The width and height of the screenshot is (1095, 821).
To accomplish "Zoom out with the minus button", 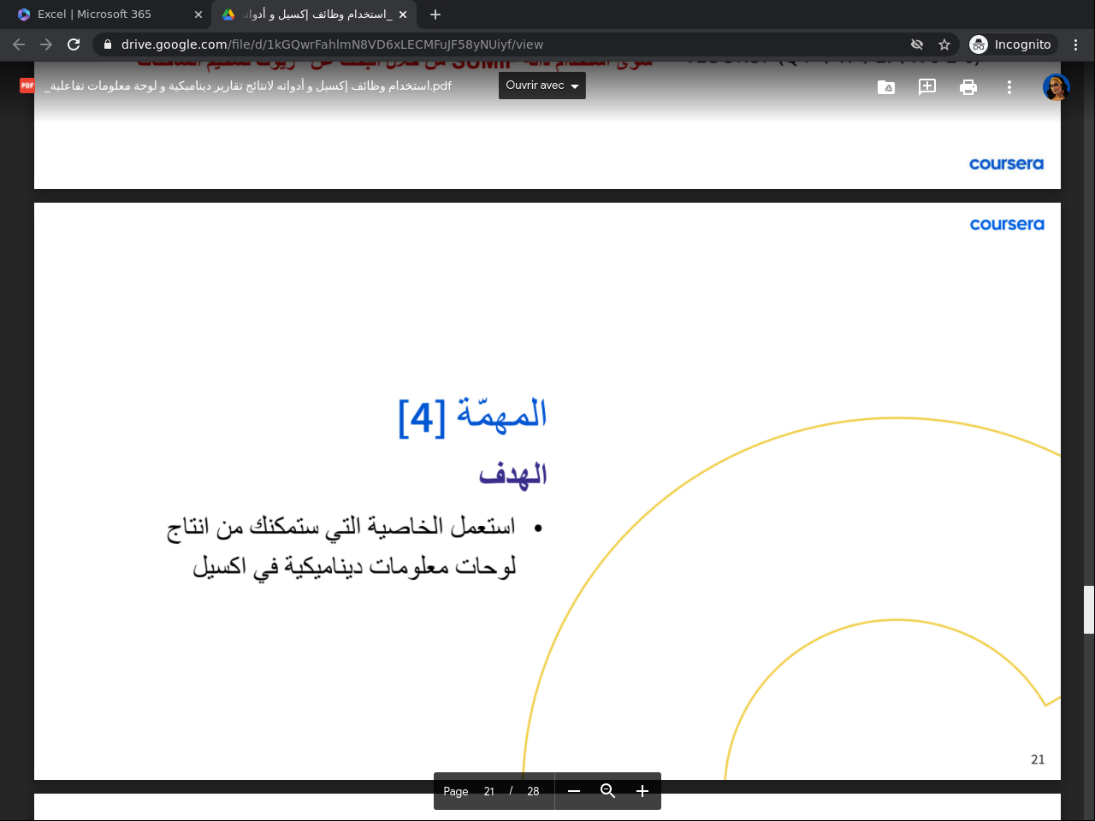I will (574, 791).
